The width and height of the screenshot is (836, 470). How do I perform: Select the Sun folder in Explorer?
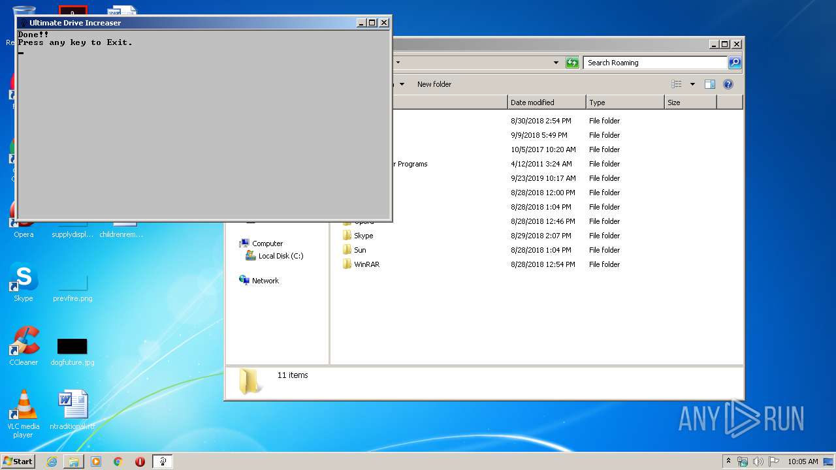point(360,250)
